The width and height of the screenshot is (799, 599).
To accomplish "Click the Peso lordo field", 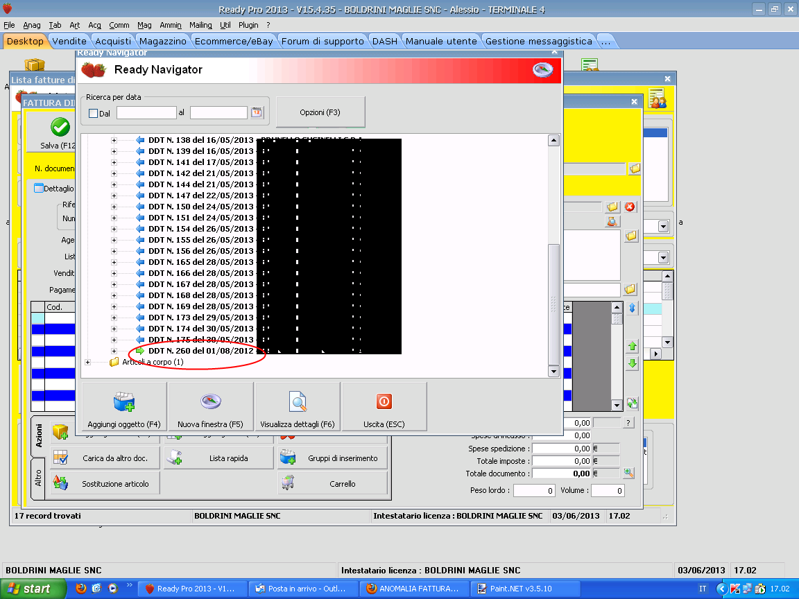I will (x=533, y=491).
